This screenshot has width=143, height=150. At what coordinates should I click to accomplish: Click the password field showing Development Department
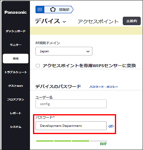coord(71,126)
